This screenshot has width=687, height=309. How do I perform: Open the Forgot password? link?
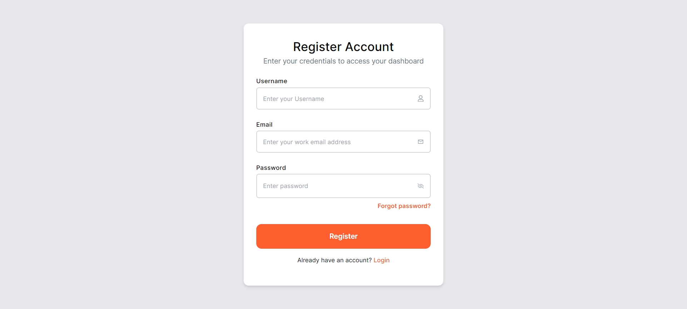[404, 206]
